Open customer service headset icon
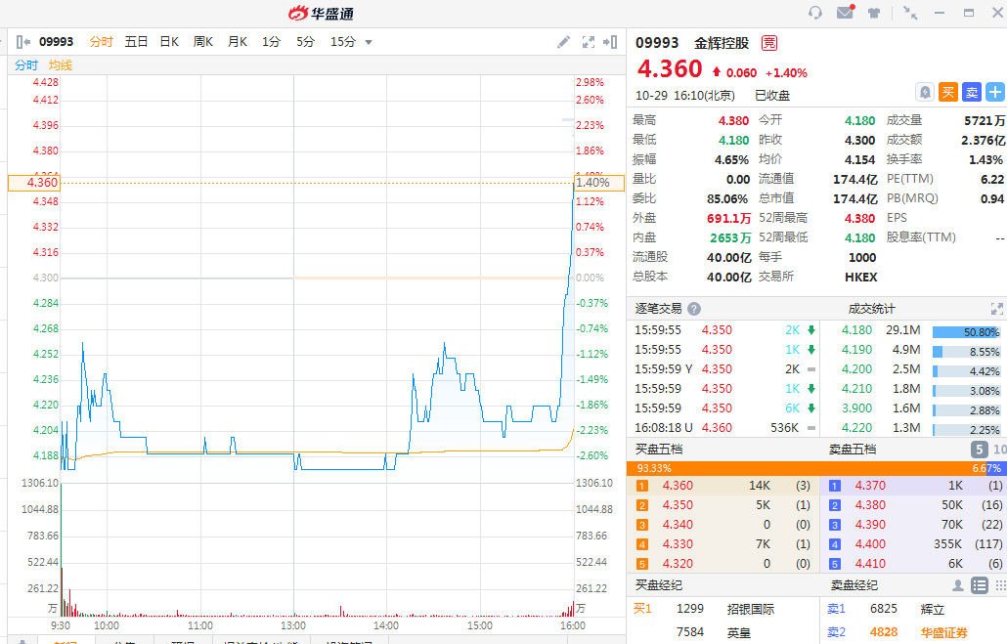 815,13
